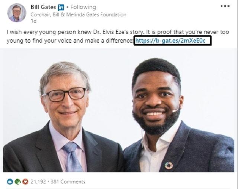Click the Bill Gates author name

pos(43,7)
